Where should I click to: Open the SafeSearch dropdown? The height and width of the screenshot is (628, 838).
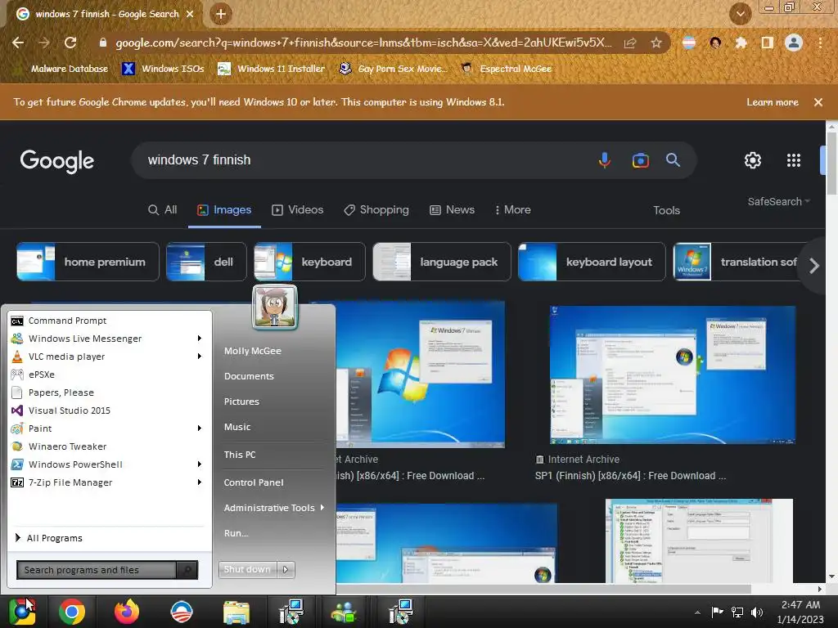[779, 201]
